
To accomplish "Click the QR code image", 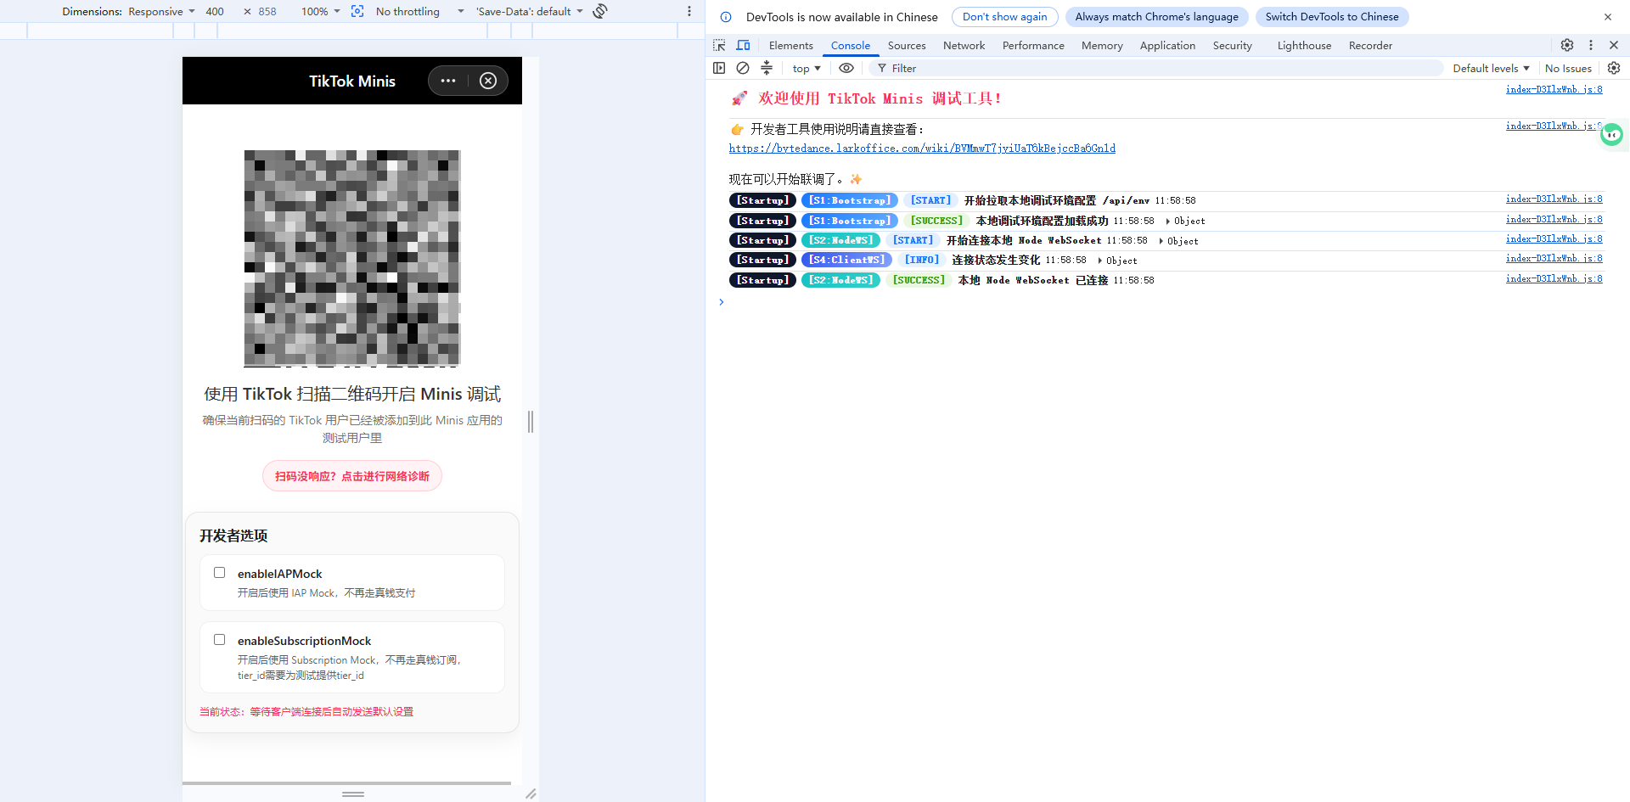I will (x=352, y=258).
